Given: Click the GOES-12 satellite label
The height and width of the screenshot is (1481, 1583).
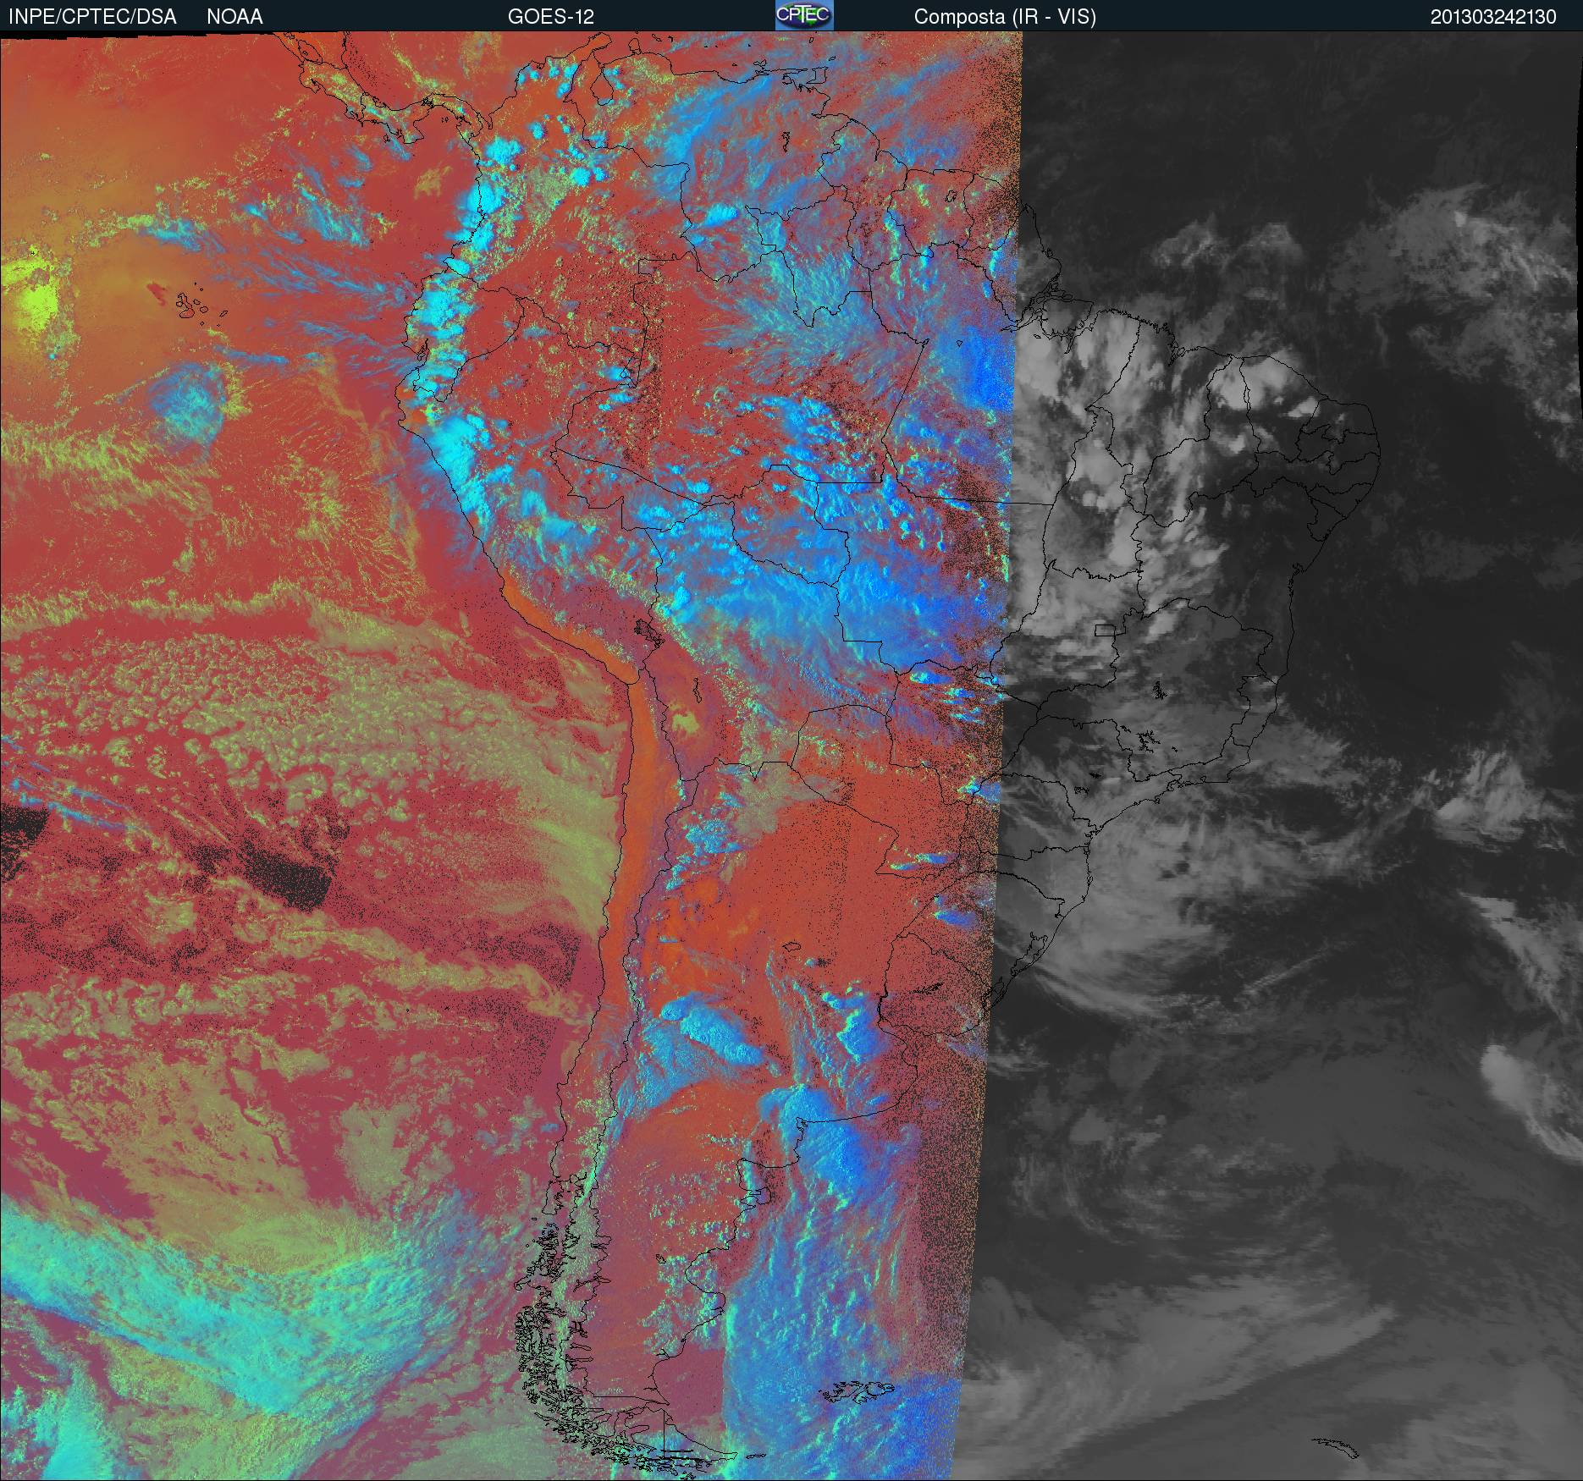Looking at the screenshot, I should (550, 17).
